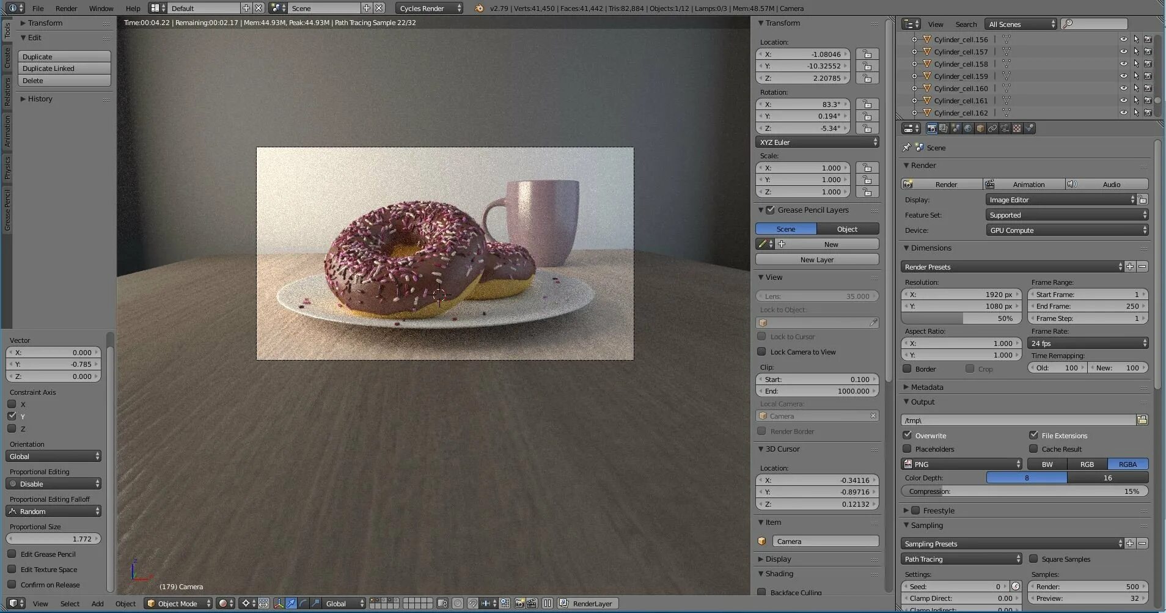
Task: Pause the viewport preview render
Action: click(x=548, y=603)
